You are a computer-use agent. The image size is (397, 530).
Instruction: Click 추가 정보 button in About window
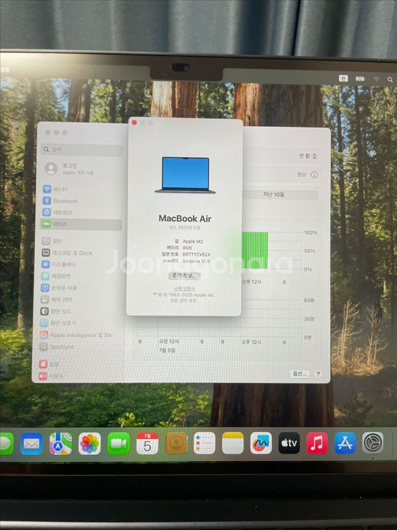184,276
